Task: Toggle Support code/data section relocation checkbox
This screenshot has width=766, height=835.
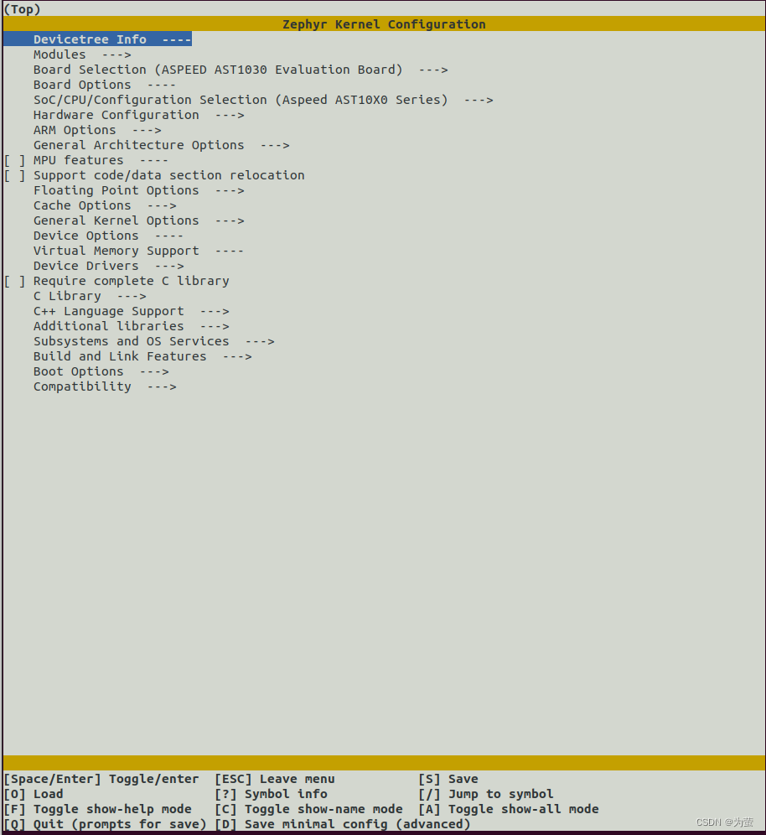Action: pos(14,175)
